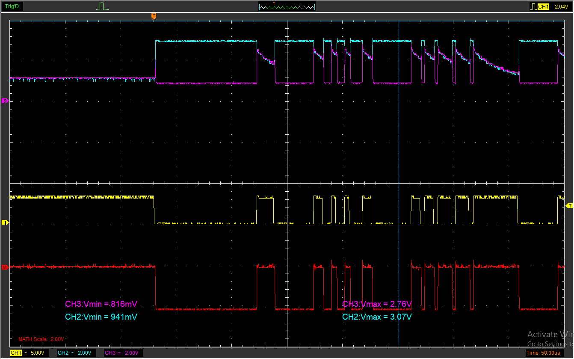Click the MATH Scale: 2.00V label
574x359 pixels.
41,339
